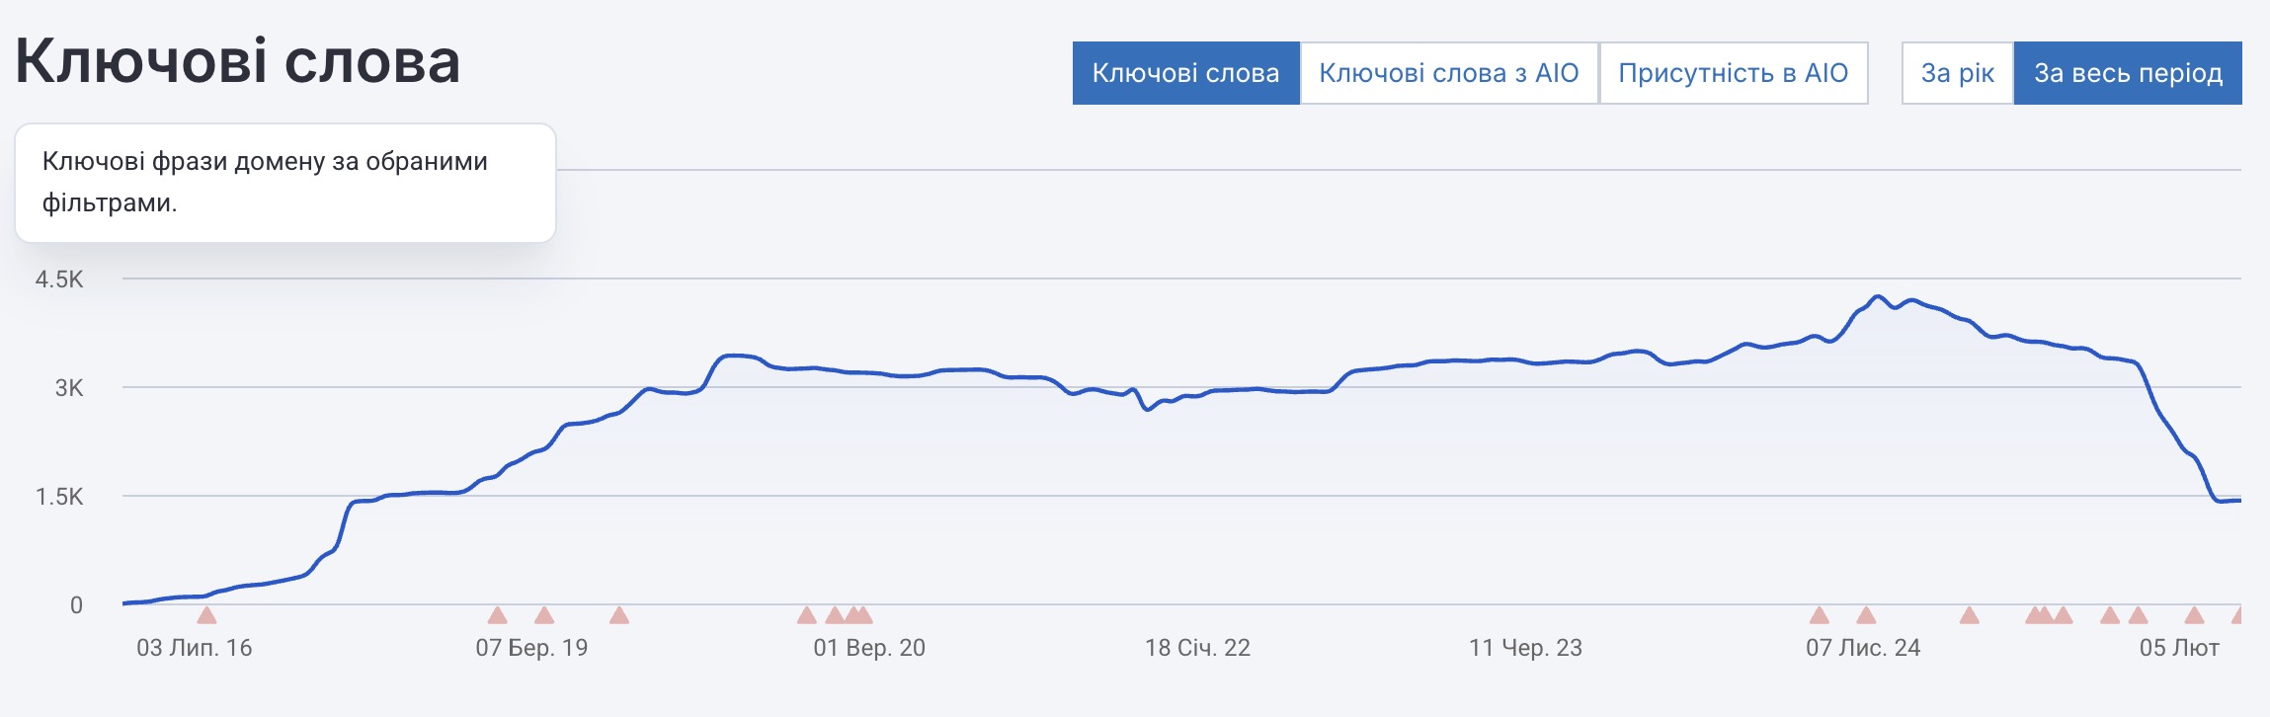Click the triangle marker directly above "07 Лис. 24"
Viewport: 2270px width, 717px height.
[1866, 615]
